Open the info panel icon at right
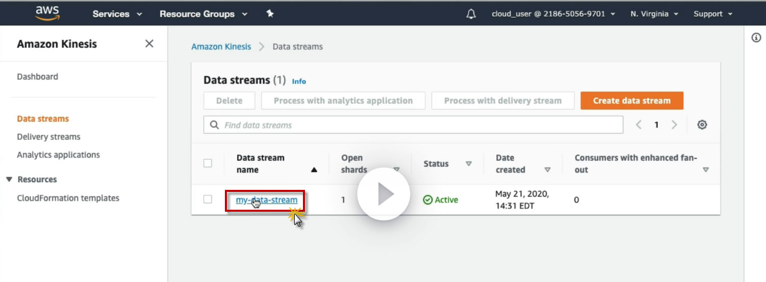Screen dimensions: 766x282 click(x=756, y=38)
